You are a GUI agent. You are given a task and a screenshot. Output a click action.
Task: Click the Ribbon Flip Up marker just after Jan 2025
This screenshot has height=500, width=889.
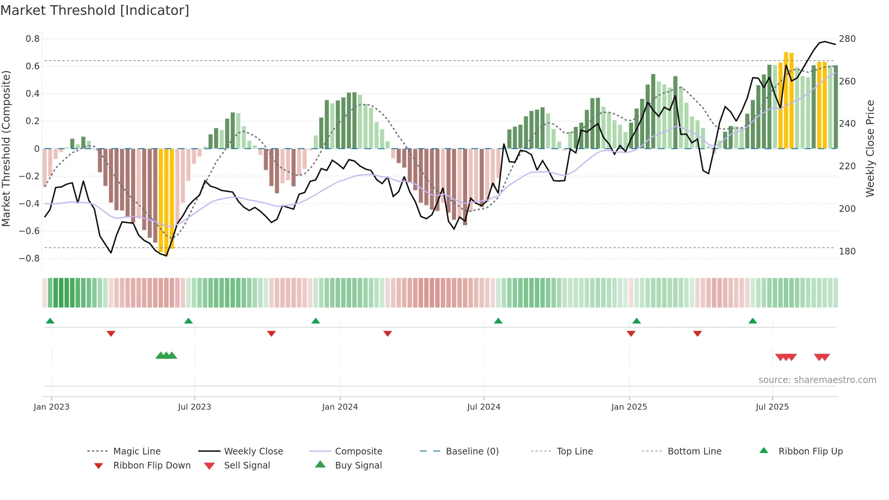[636, 321]
